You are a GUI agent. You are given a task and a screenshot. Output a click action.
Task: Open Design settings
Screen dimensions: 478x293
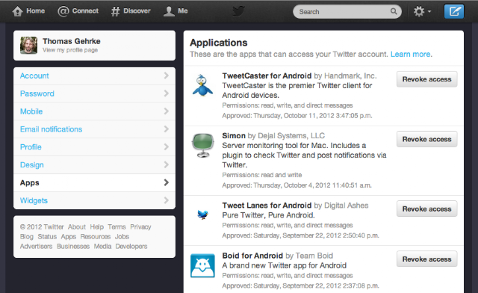[95, 165]
